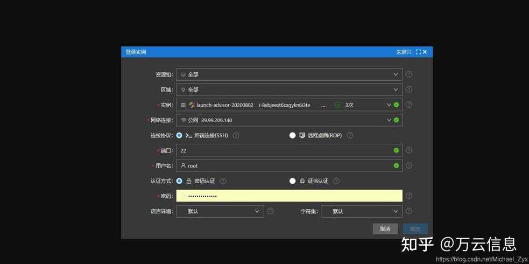Select 远程桌面(RDP) protocol radio button
Image resolution: width=529 pixels, height=264 pixels.
[293, 135]
